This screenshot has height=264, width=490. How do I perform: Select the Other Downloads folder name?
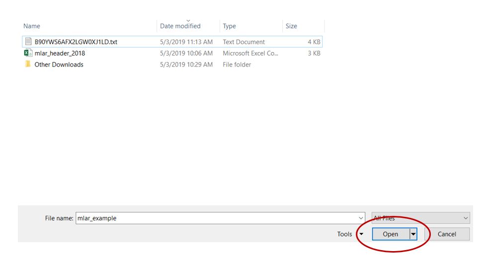(x=59, y=65)
